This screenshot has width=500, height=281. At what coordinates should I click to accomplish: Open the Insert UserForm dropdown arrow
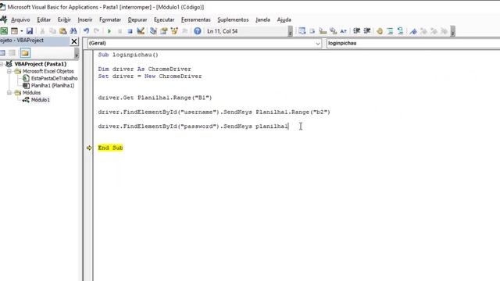(x=22, y=31)
